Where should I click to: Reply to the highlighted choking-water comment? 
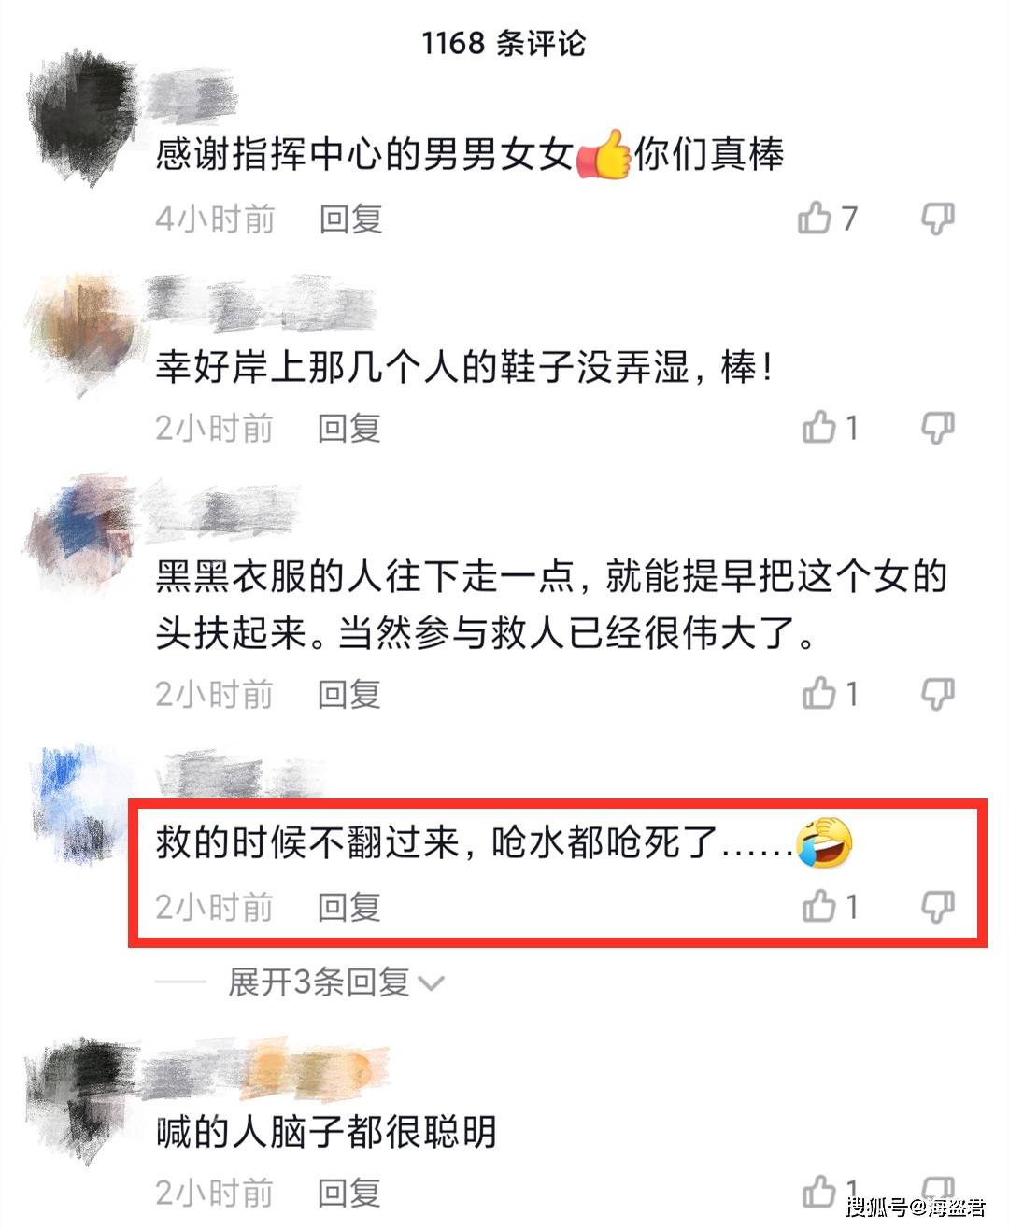(x=348, y=907)
